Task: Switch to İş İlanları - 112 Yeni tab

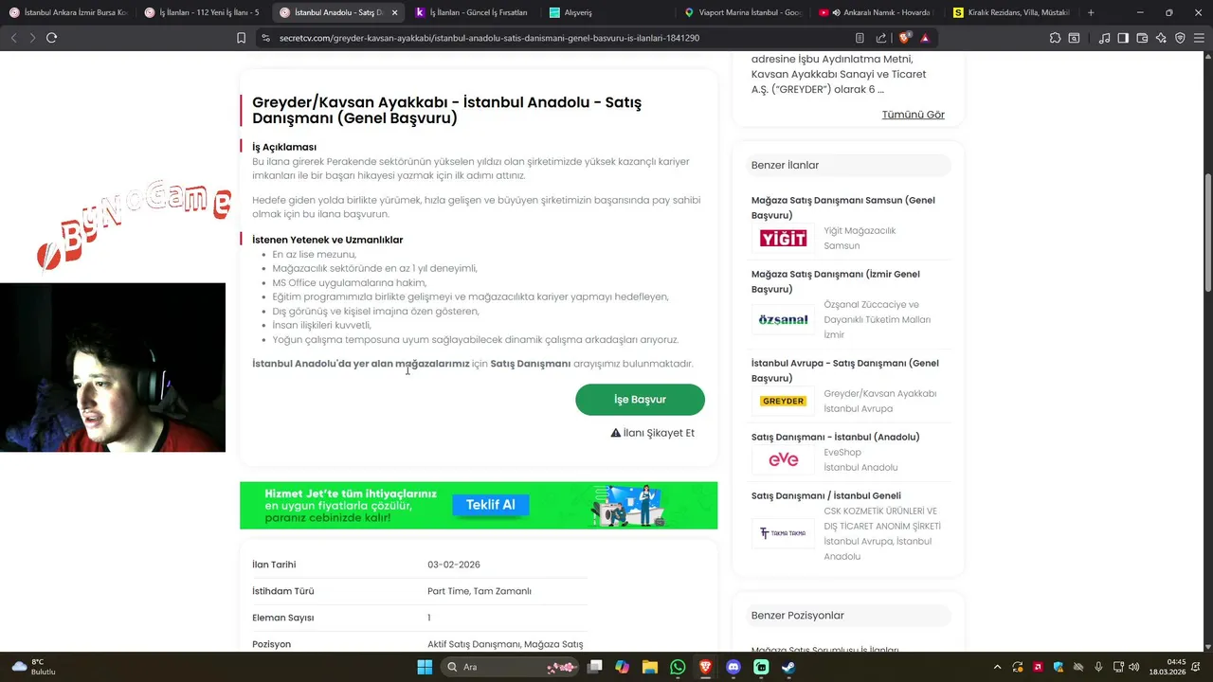Action: point(203,12)
